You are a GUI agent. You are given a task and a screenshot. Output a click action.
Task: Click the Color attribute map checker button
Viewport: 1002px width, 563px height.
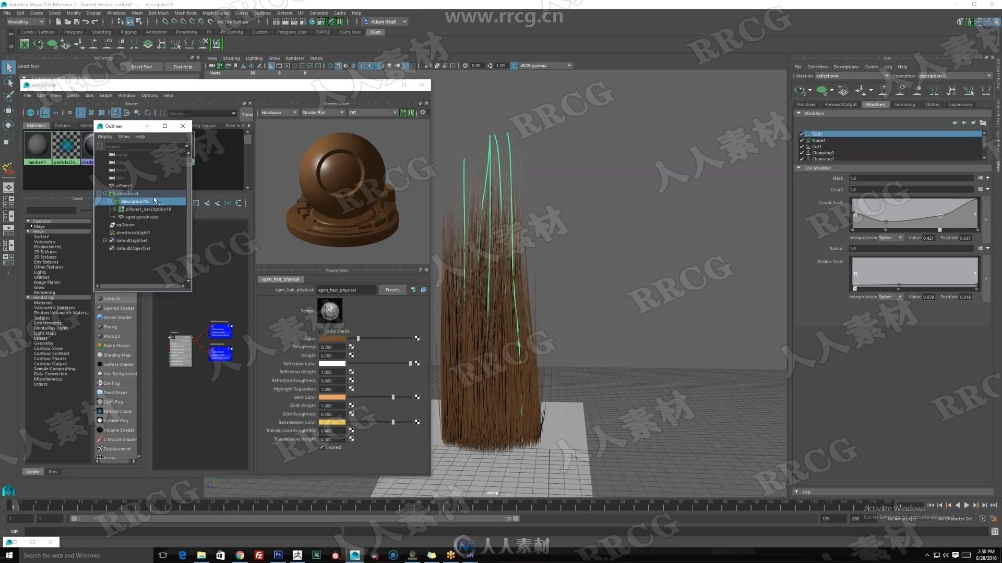point(417,338)
